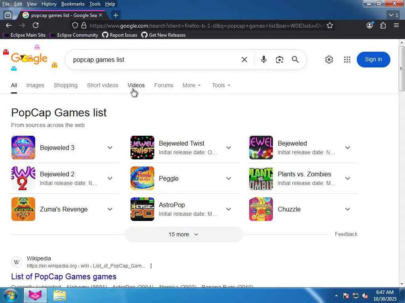This screenshot has width=405, height=303.
Task: Open Google Lens image search icon
Action: 280,60
